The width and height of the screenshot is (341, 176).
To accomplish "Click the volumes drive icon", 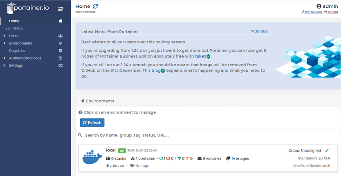I will [x=200, y=158].
